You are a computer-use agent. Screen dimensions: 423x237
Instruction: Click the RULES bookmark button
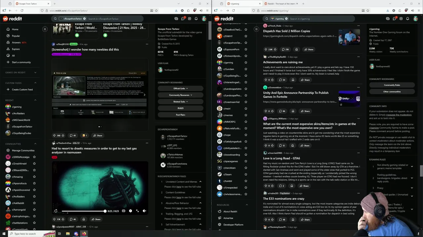point(180,108)
